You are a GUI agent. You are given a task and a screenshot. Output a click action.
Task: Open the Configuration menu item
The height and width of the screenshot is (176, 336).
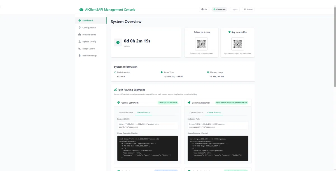91,28
